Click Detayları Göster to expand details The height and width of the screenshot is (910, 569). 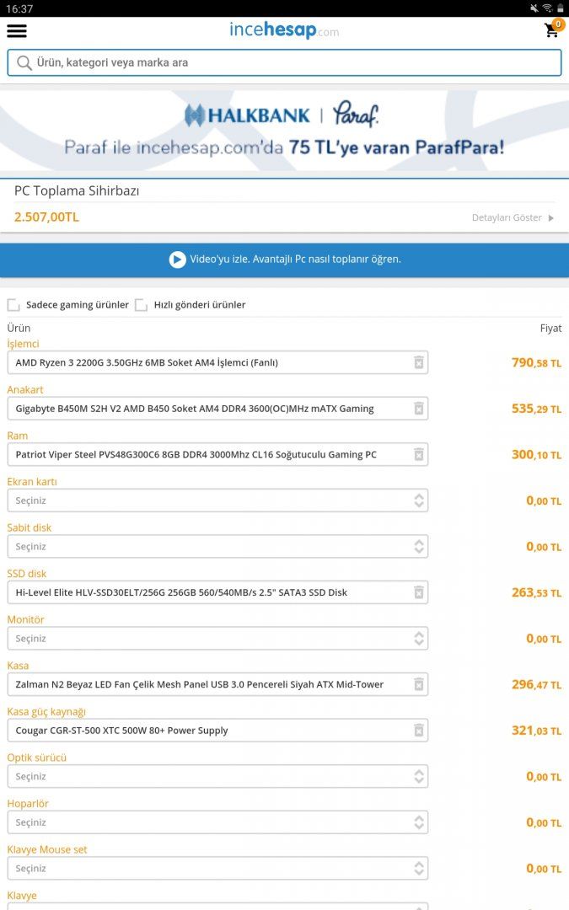coord(513,217)
